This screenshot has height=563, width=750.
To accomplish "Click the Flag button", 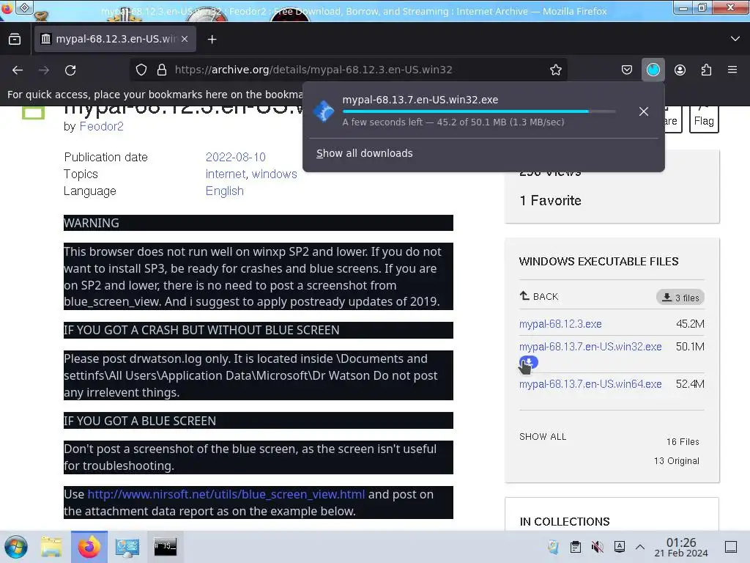I will pos(704,119).
